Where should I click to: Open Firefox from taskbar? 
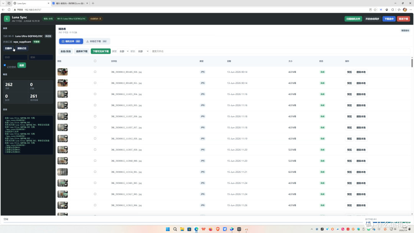pos(210,229)
